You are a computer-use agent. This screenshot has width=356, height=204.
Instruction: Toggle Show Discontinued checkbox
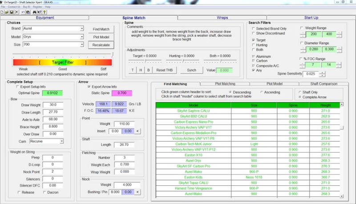tap(253, 33)
